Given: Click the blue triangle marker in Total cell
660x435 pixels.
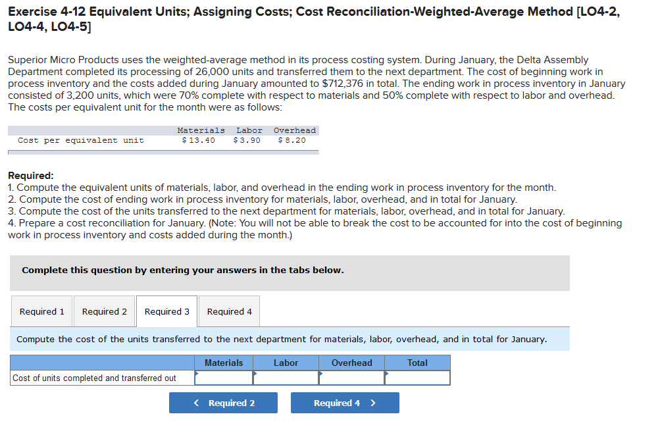Looking at the screenshot, I should (x=386, y=372).
